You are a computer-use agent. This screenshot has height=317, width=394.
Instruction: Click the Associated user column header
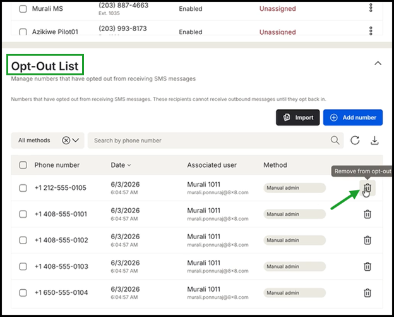coord(212,165)
